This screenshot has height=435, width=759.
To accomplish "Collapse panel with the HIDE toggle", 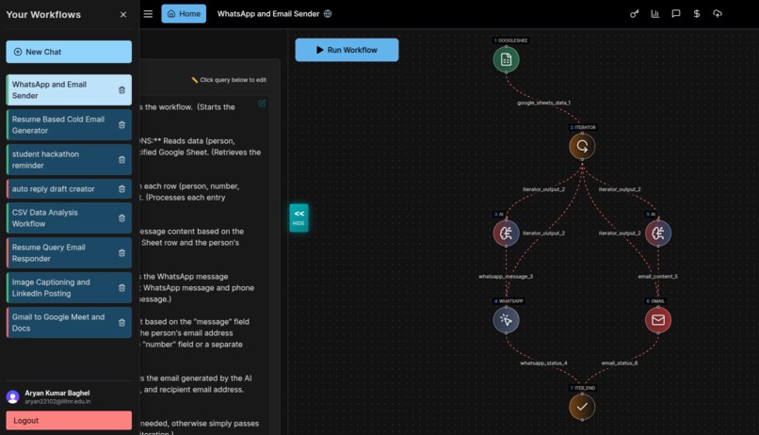I will point(299,217).
